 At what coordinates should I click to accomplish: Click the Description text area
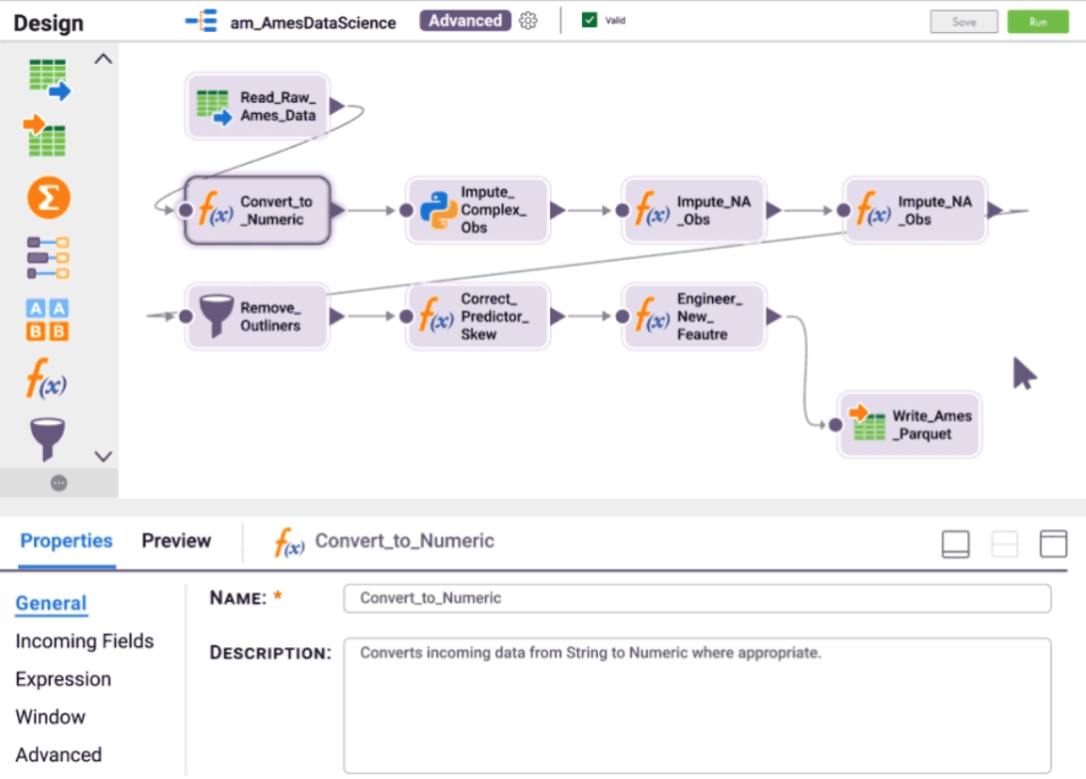(697, 706)
